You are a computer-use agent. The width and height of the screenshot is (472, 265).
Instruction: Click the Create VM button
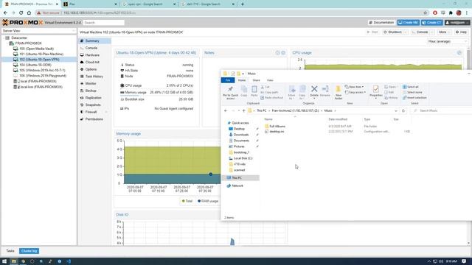[408, 23]
